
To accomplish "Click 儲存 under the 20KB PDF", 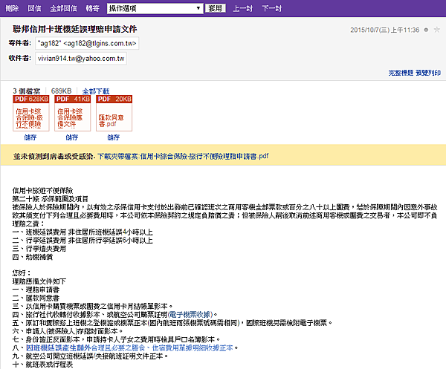I will (x=114, y=137).
